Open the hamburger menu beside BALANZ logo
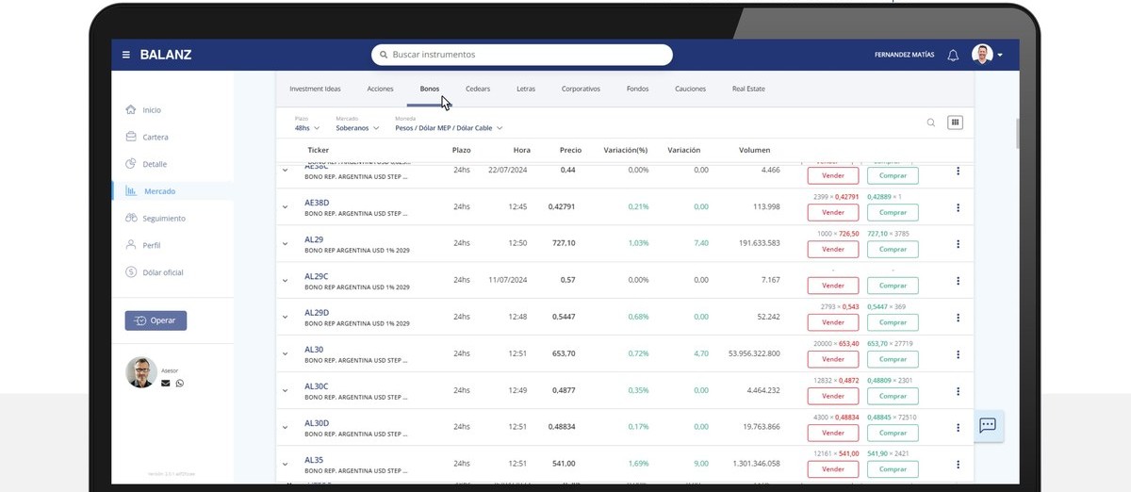Screen dimensions: 1131x492 [x=126, y=55]
